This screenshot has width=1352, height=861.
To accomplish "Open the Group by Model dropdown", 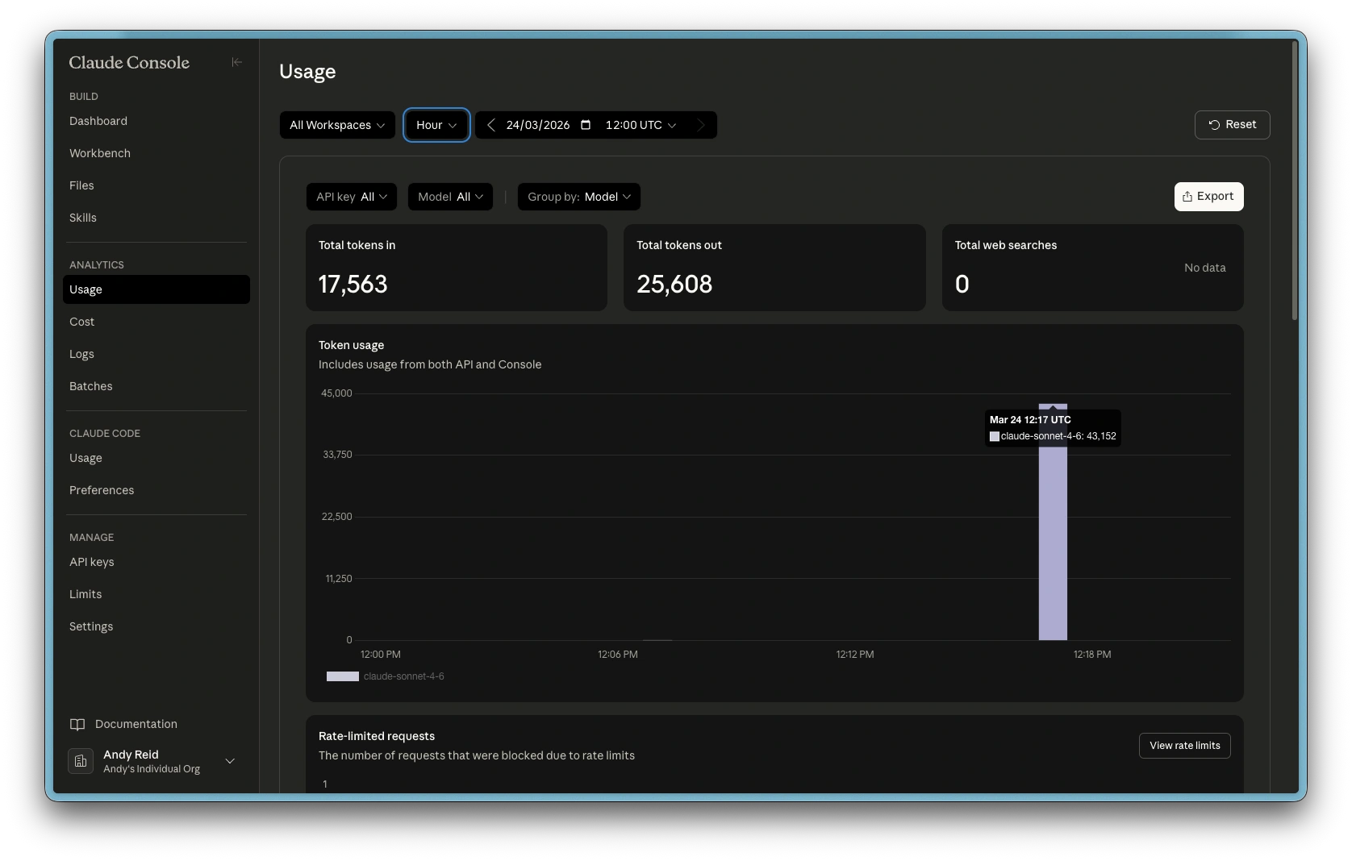I will (x=578, y=197).
